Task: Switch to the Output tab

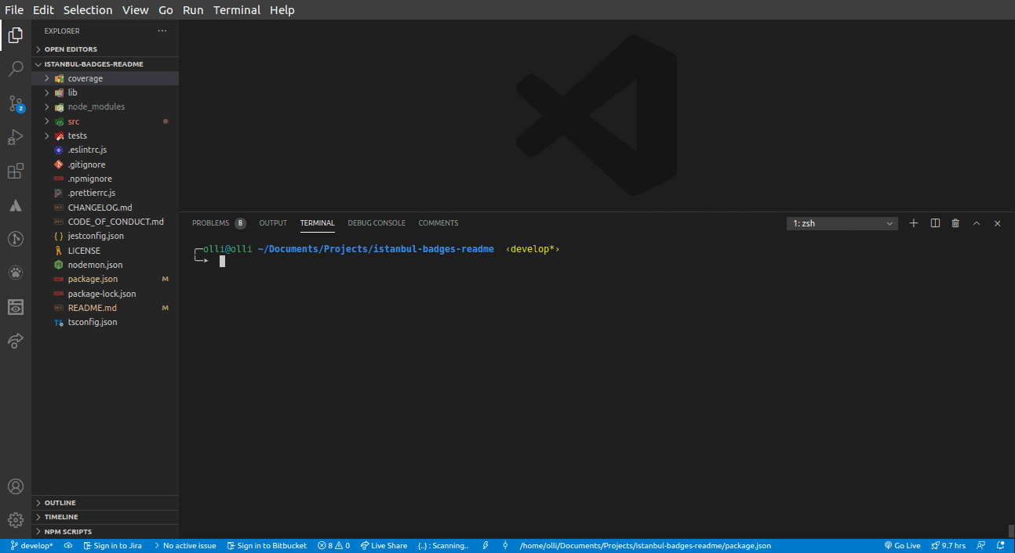Action: point(273,223)
